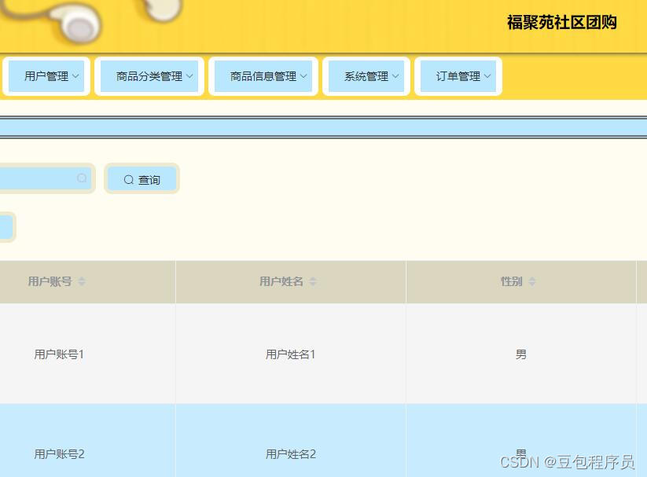The image size is (647, 477).
Task: Click the blue button at the left edge
Action: pyautogui.click(x=5, y=226)
